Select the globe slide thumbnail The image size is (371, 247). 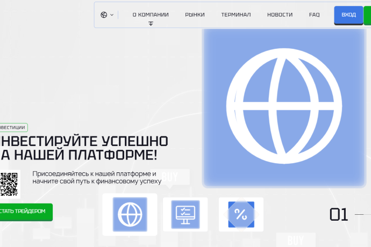click(x=130, y=214)
